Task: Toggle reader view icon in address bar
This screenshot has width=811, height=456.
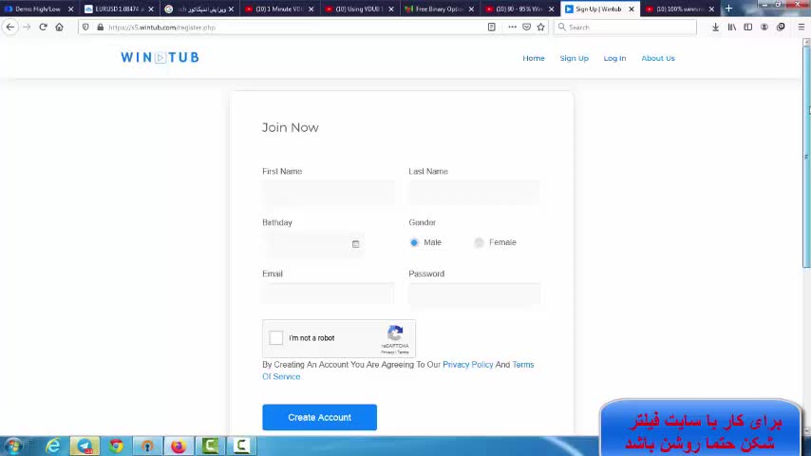Action: click(491, 27)
